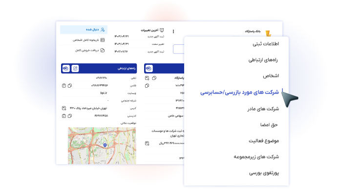339x189 pixels.
Task: Click the followed button دنبال شده
Action: coord(84,30)
